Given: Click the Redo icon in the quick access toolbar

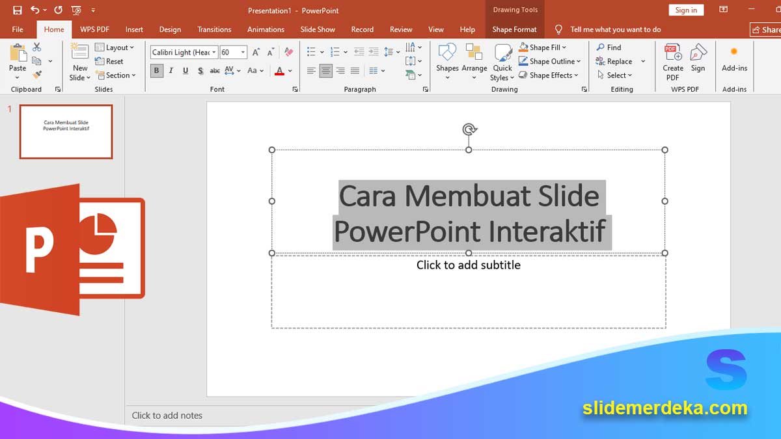Looking at the screenshot, I should (58, 10).
